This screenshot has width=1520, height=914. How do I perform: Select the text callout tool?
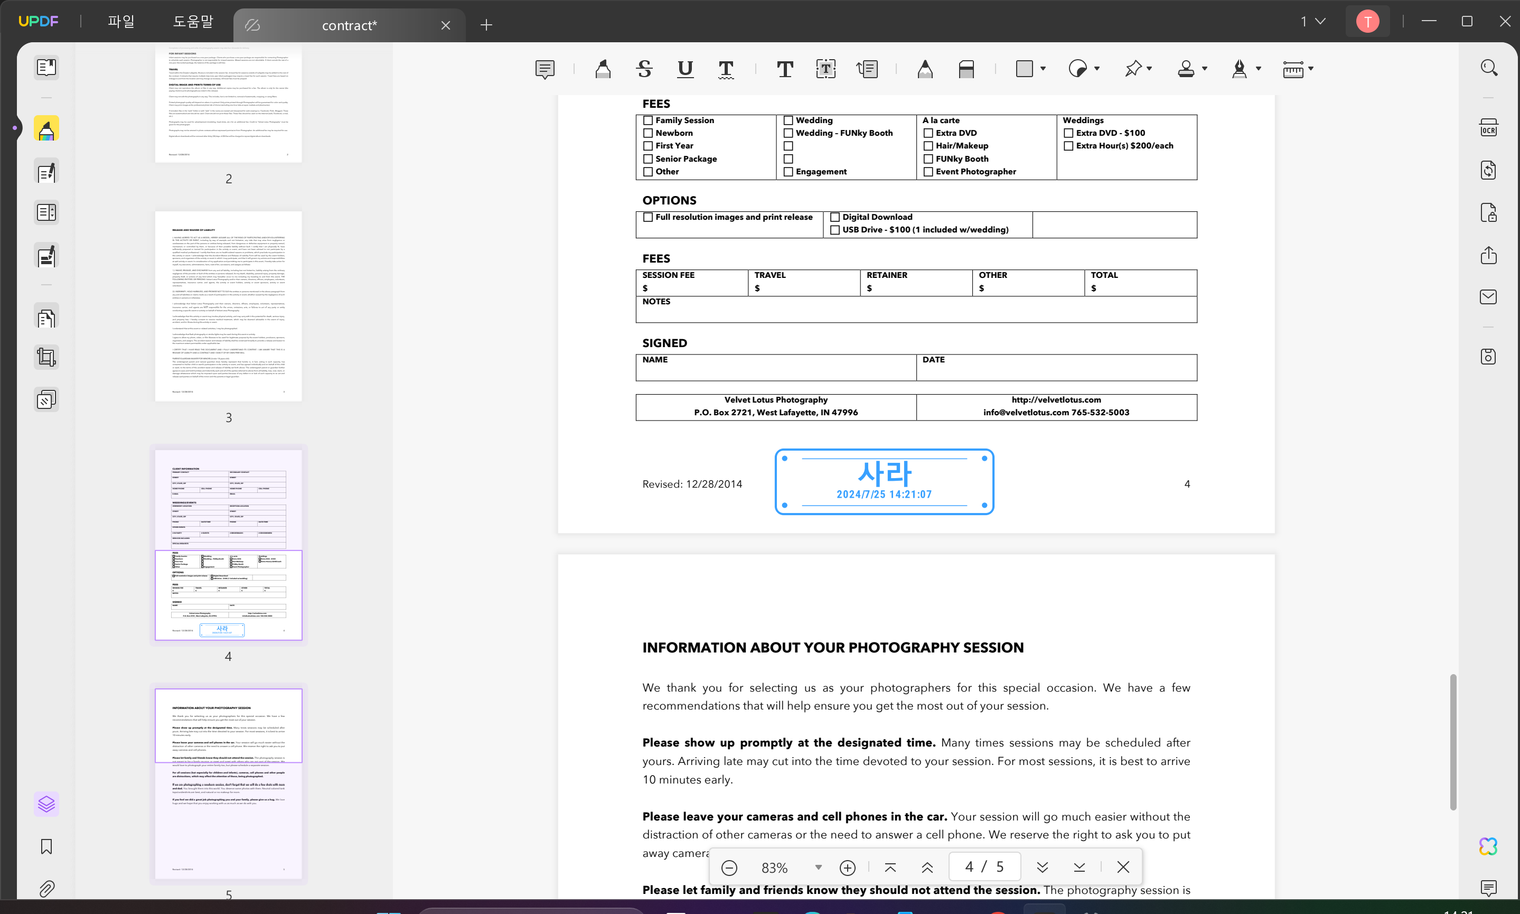(x=867, y=69)
